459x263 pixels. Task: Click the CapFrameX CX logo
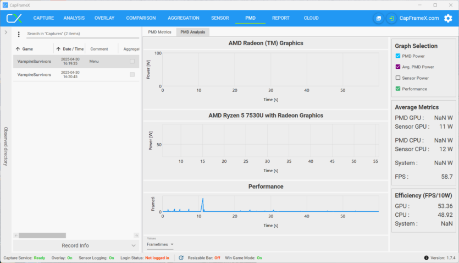14,18
